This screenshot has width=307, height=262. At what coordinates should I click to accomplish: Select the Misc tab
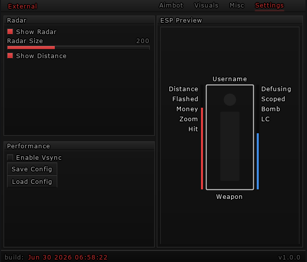coord(237,6)
